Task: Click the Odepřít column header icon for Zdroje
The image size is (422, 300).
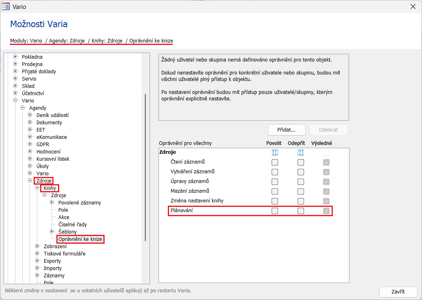Action: click(300, 153)
